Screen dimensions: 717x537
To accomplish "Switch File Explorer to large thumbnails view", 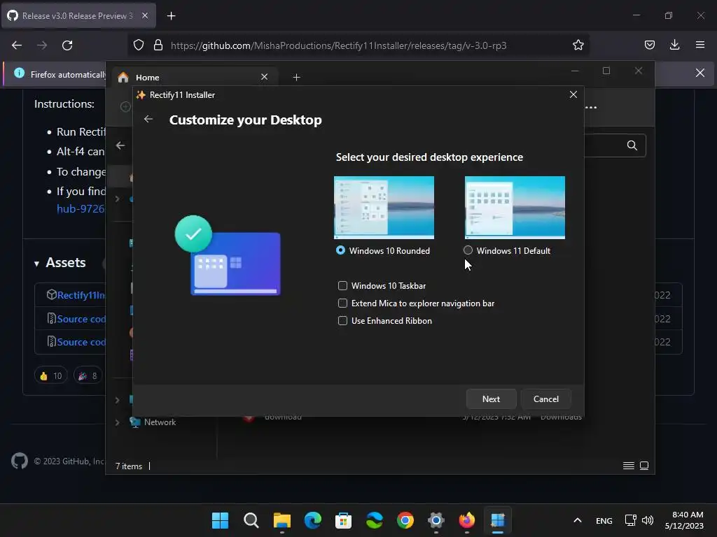I will [x=644, y=466].
